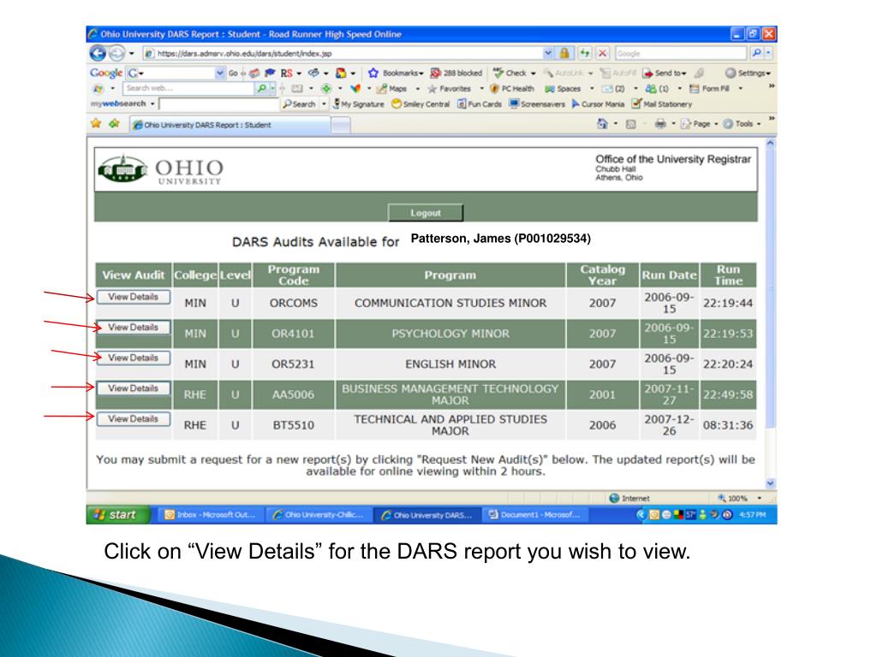This screenshot has height=657, width=877.
Task: Expand the Tools menu in command bar
Action: tap(742, 124)
